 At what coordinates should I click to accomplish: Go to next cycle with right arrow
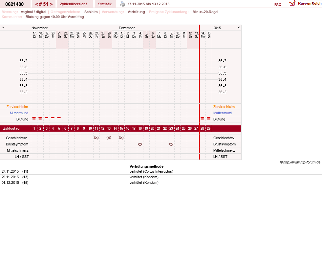51,4
